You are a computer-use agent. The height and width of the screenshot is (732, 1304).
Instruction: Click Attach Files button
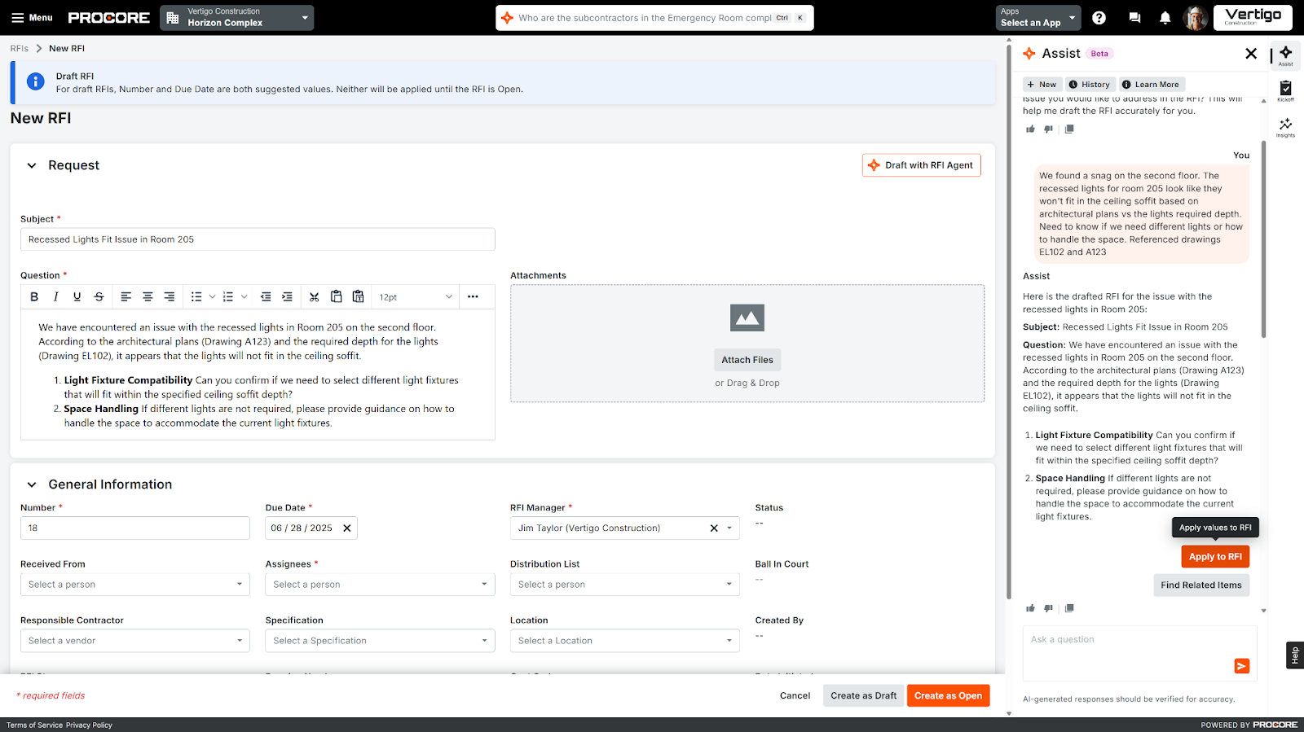(747, 360)
